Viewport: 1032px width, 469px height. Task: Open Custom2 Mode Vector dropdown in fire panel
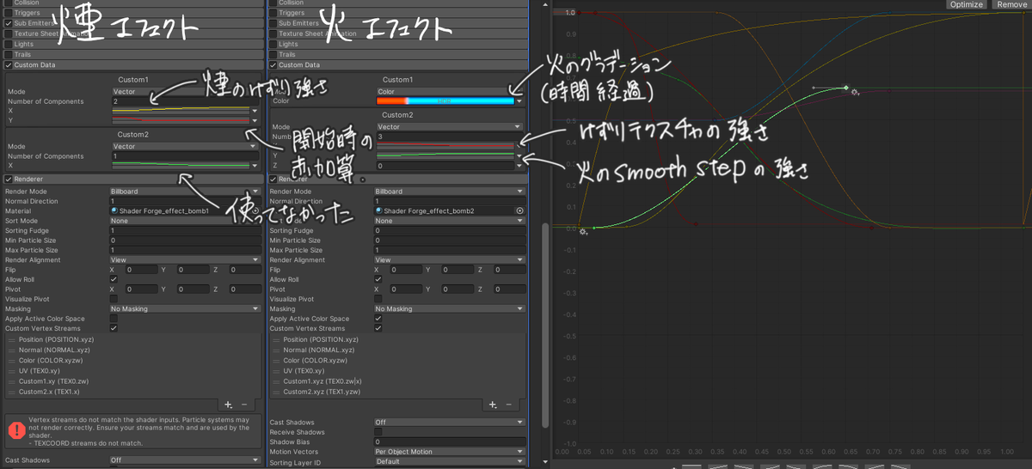pos(450,127)
